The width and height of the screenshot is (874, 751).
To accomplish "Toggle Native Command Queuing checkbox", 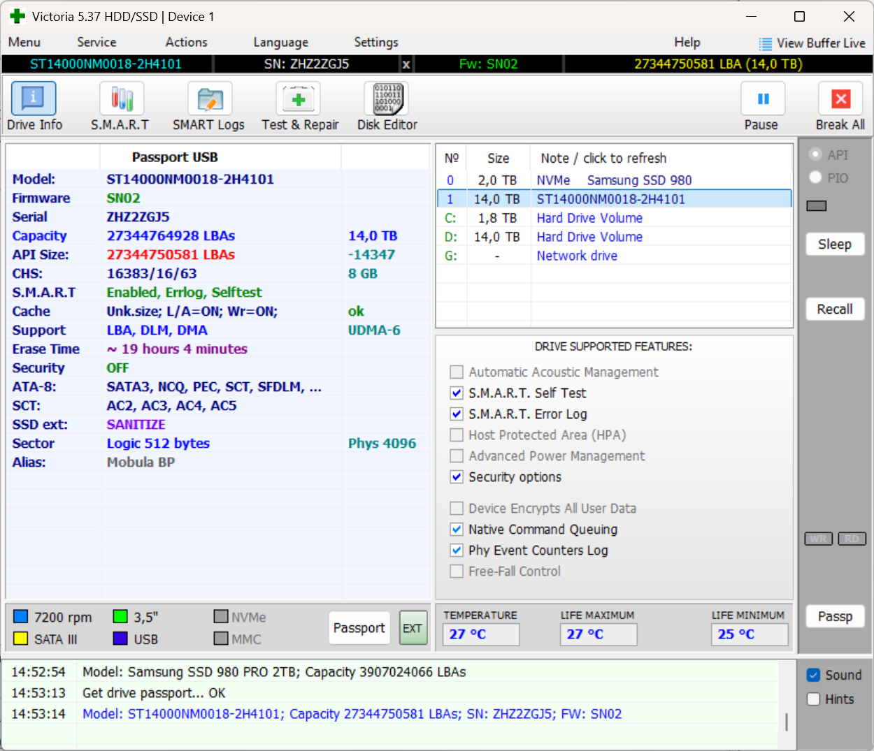I will tap(457, 529).
